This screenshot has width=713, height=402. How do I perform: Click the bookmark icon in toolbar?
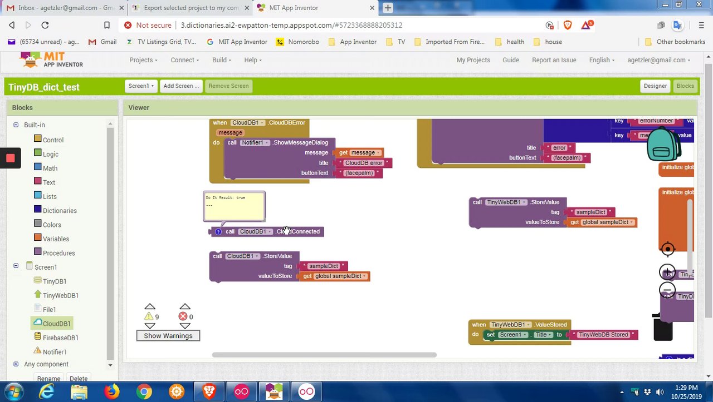pyautogui.click(x=107, y=25)
